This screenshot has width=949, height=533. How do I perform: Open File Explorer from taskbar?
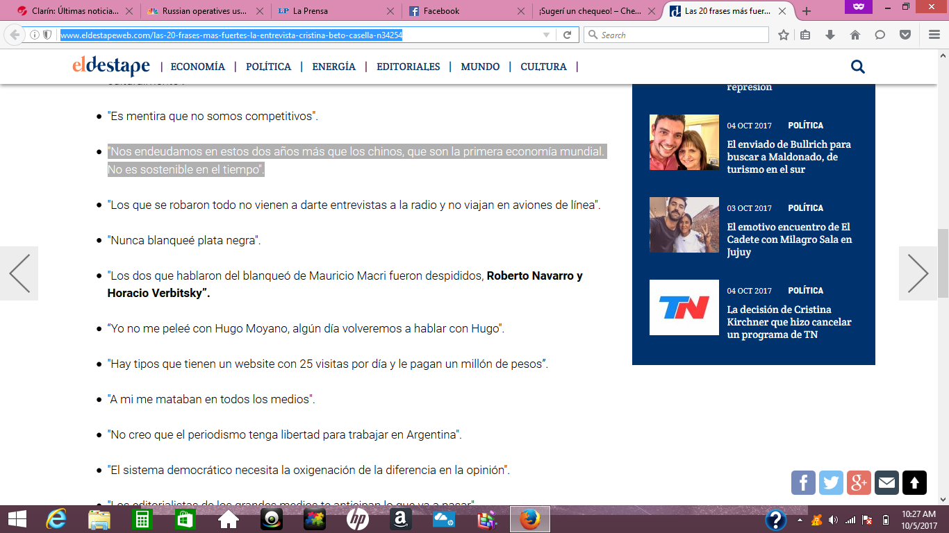[x=99, y=519]
